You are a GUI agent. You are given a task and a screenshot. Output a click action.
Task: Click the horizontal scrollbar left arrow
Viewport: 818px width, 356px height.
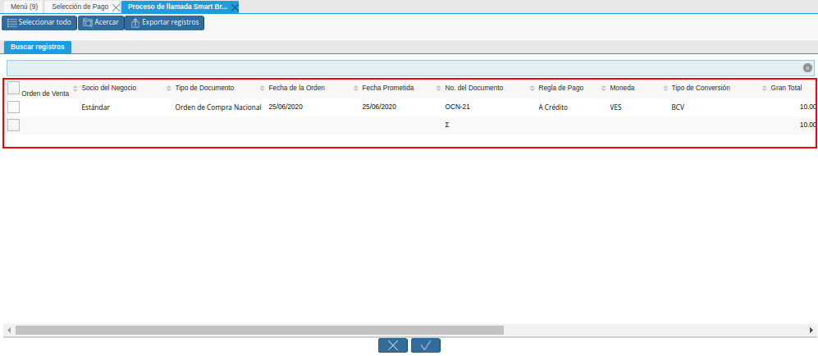[x=9, y=330]
